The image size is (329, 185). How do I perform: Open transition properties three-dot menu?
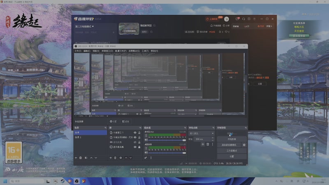(213, 144)
